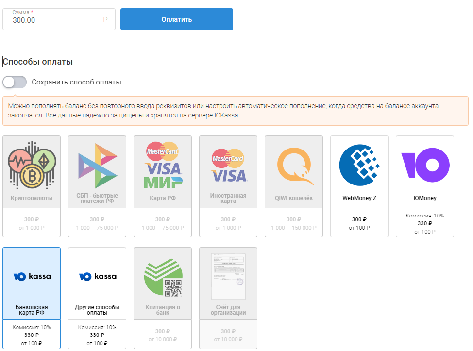Click the Карта РФ label

point(163,198)
